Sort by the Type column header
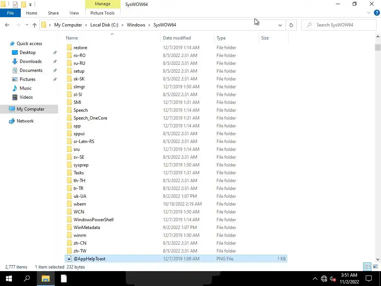The image size is (381, 286). pos(236,38)
